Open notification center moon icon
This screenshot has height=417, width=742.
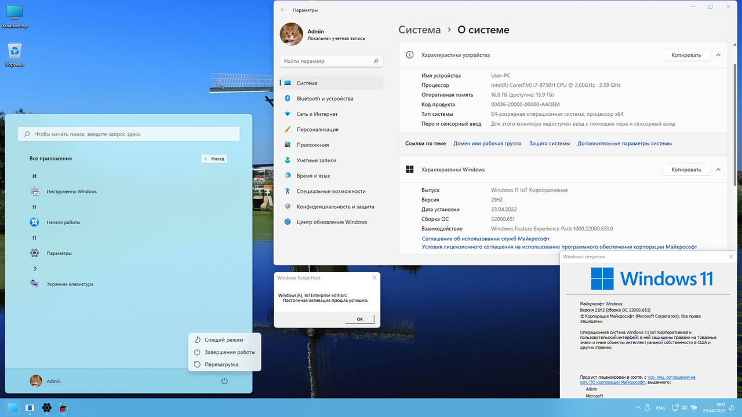[732, 408]
